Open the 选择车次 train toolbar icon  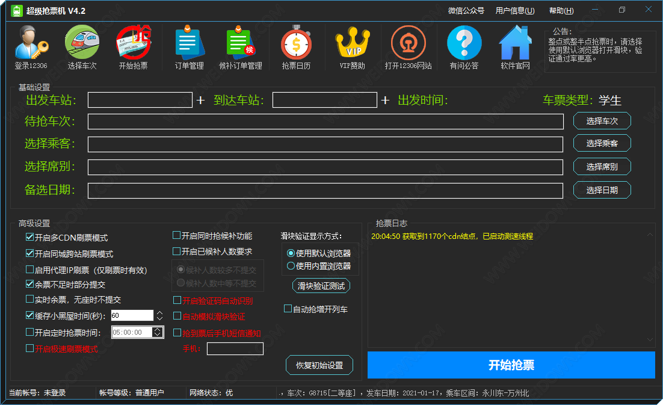tap(82, 47)
